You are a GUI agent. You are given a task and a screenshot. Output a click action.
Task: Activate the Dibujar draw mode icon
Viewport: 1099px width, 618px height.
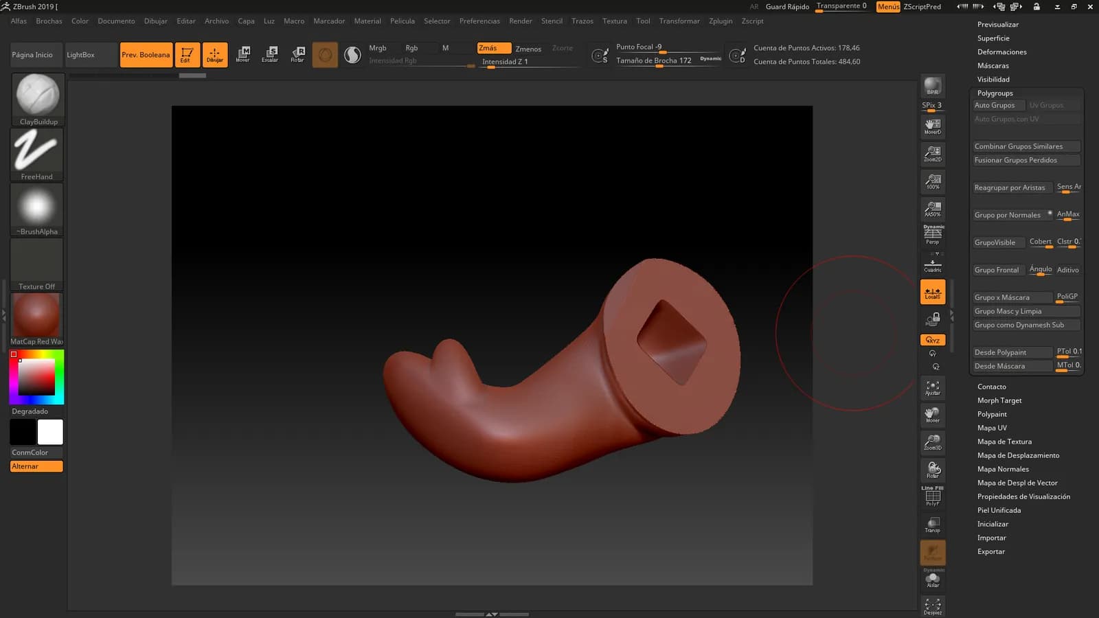[215, 55]
